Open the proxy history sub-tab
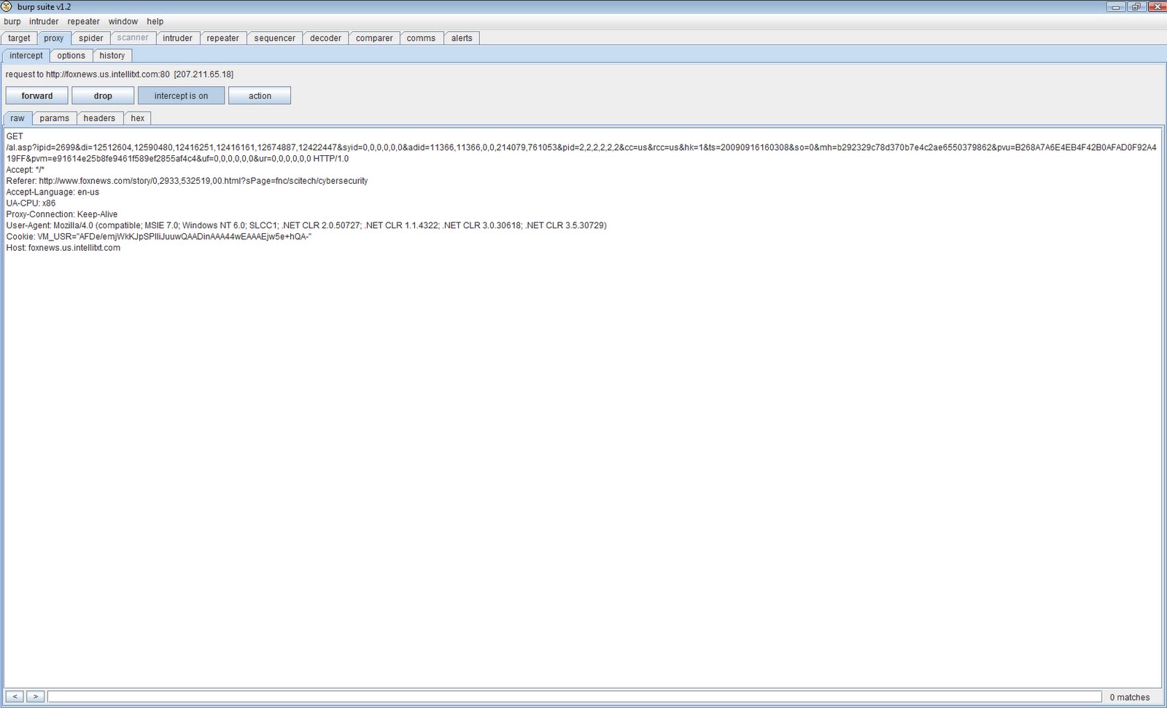The height and width of the screenshot is (708, 1167). tap(112, 55)
